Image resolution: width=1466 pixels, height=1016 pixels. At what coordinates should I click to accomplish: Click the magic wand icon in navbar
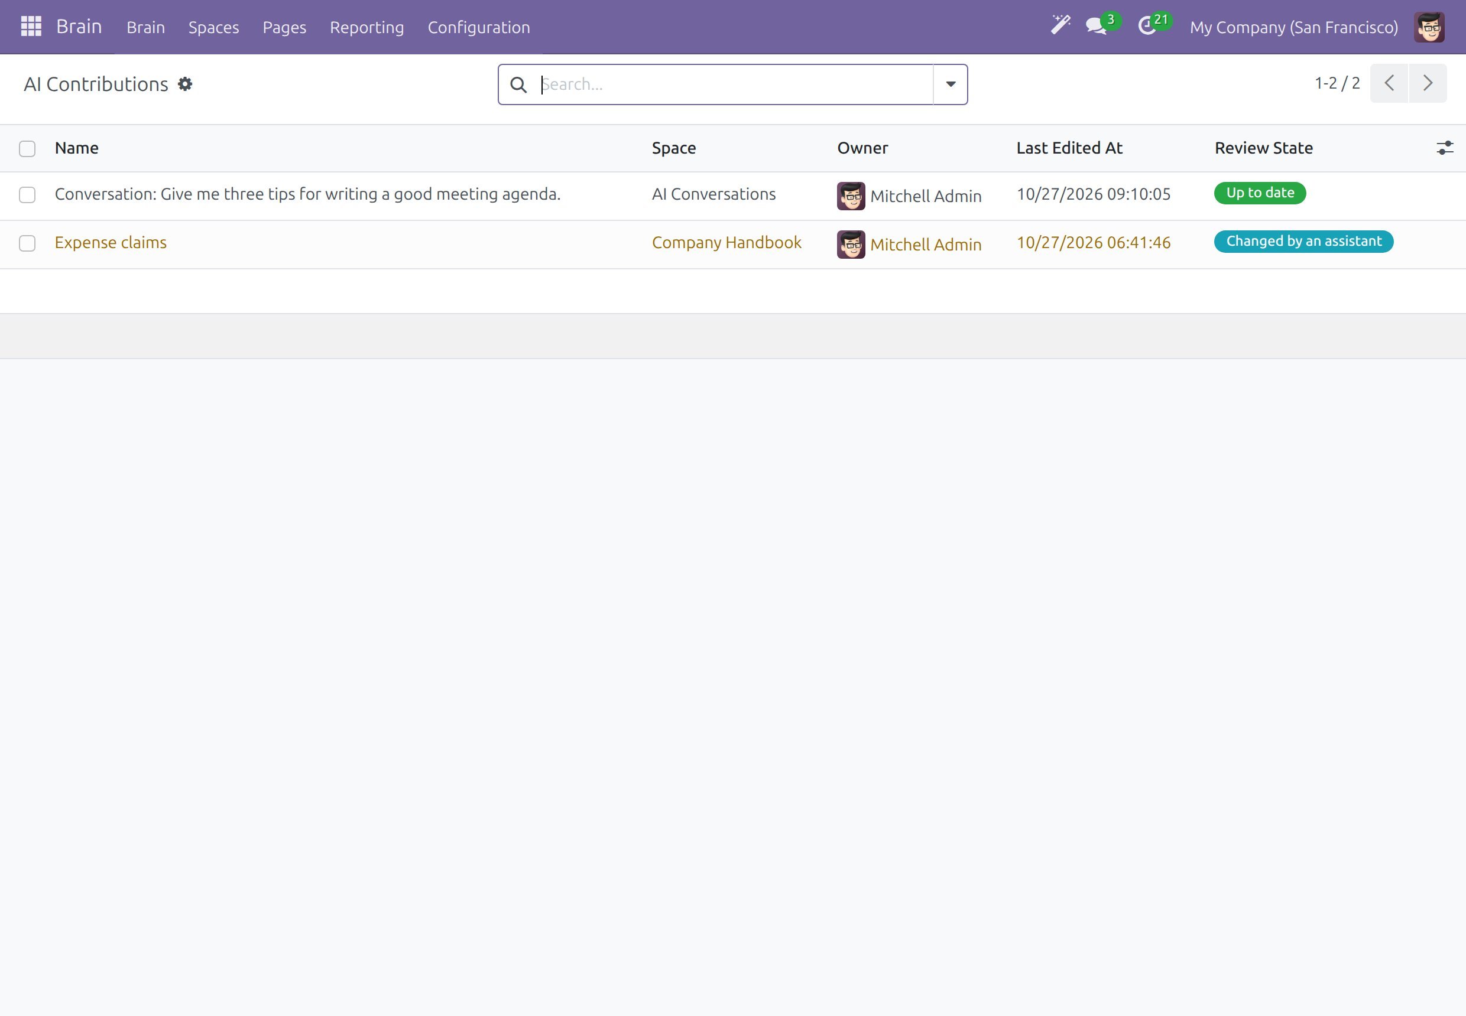(1060, 25)
